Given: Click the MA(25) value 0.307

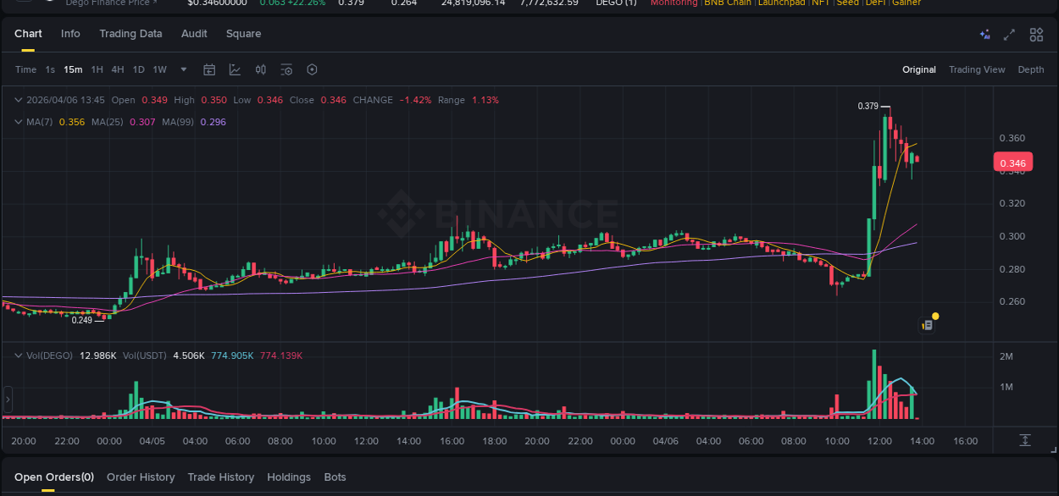Looking at the screenshot, I should pyautogui.click(x=141, y=122).
